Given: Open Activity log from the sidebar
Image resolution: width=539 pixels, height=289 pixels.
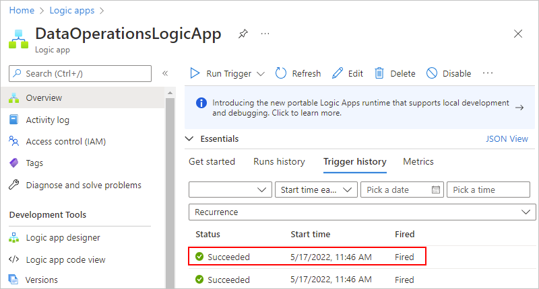Looking at the screenshot, I should [47, 120].
